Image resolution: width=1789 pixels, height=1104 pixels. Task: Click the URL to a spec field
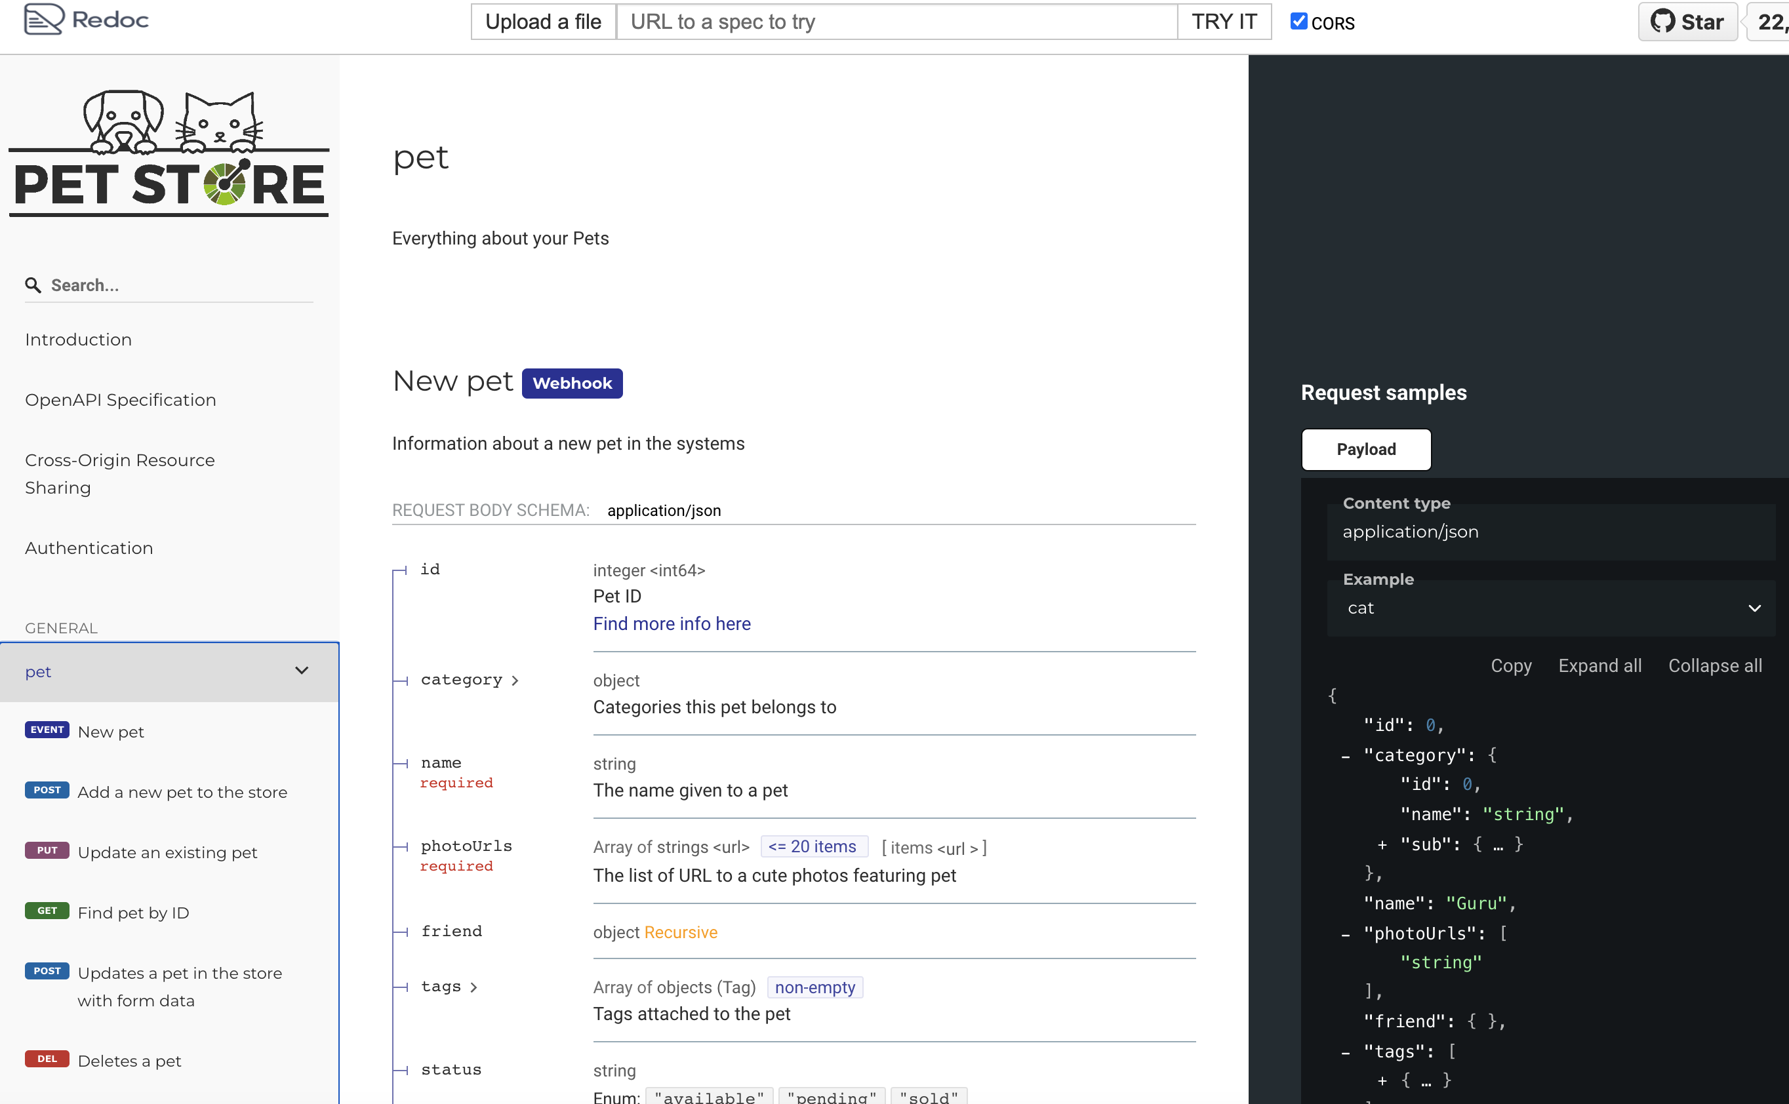[896, 22]
